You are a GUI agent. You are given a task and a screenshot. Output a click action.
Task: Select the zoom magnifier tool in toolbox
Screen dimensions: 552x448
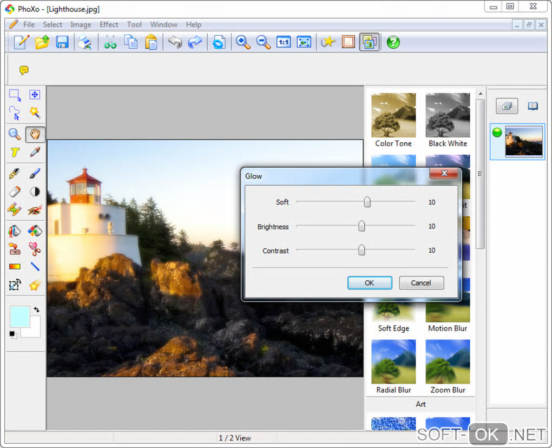click(x=15, y=134)
